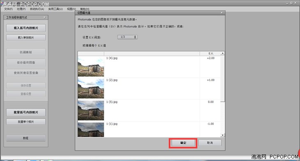
Task: Edit the +2.00 E.V. value
Action: (211, 58)
